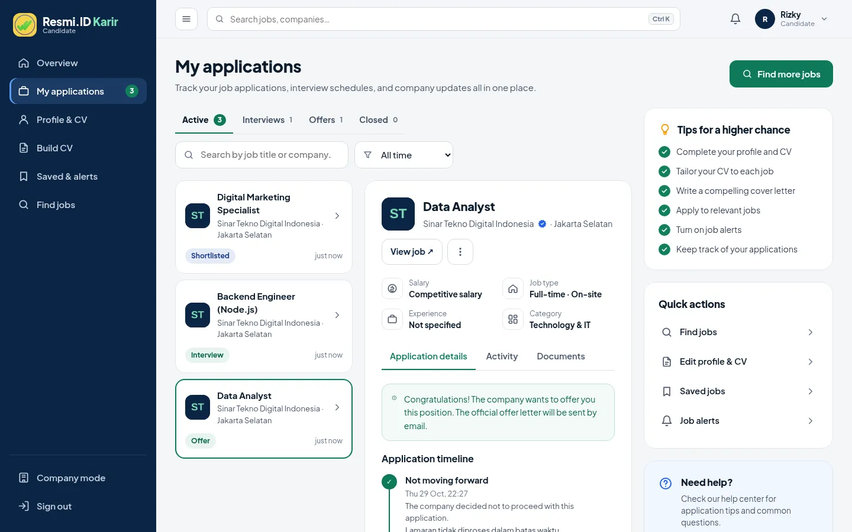Viewport: 852px width, 532px height.
Task: Open the notifications bell
Action: click(x=735, y=19)
